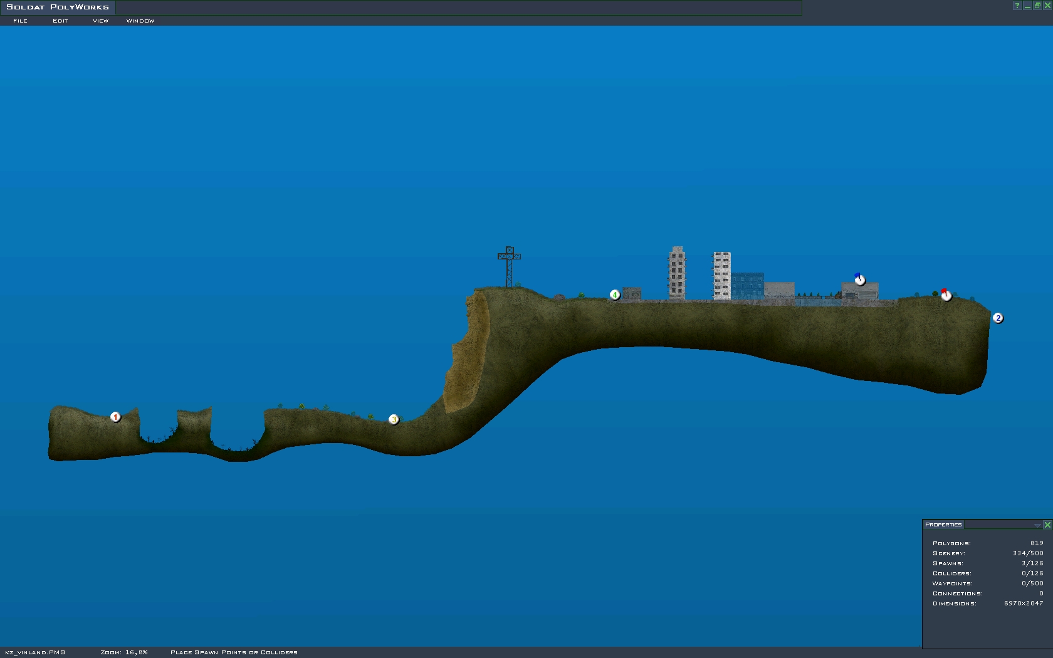Select spawn point marker number 3
Image resolution: width=1053 pixels, height=658 pixels.
click(394, 419)
